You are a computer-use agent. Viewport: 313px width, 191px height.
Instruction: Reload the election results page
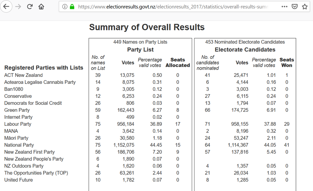(x=30, y=7)
